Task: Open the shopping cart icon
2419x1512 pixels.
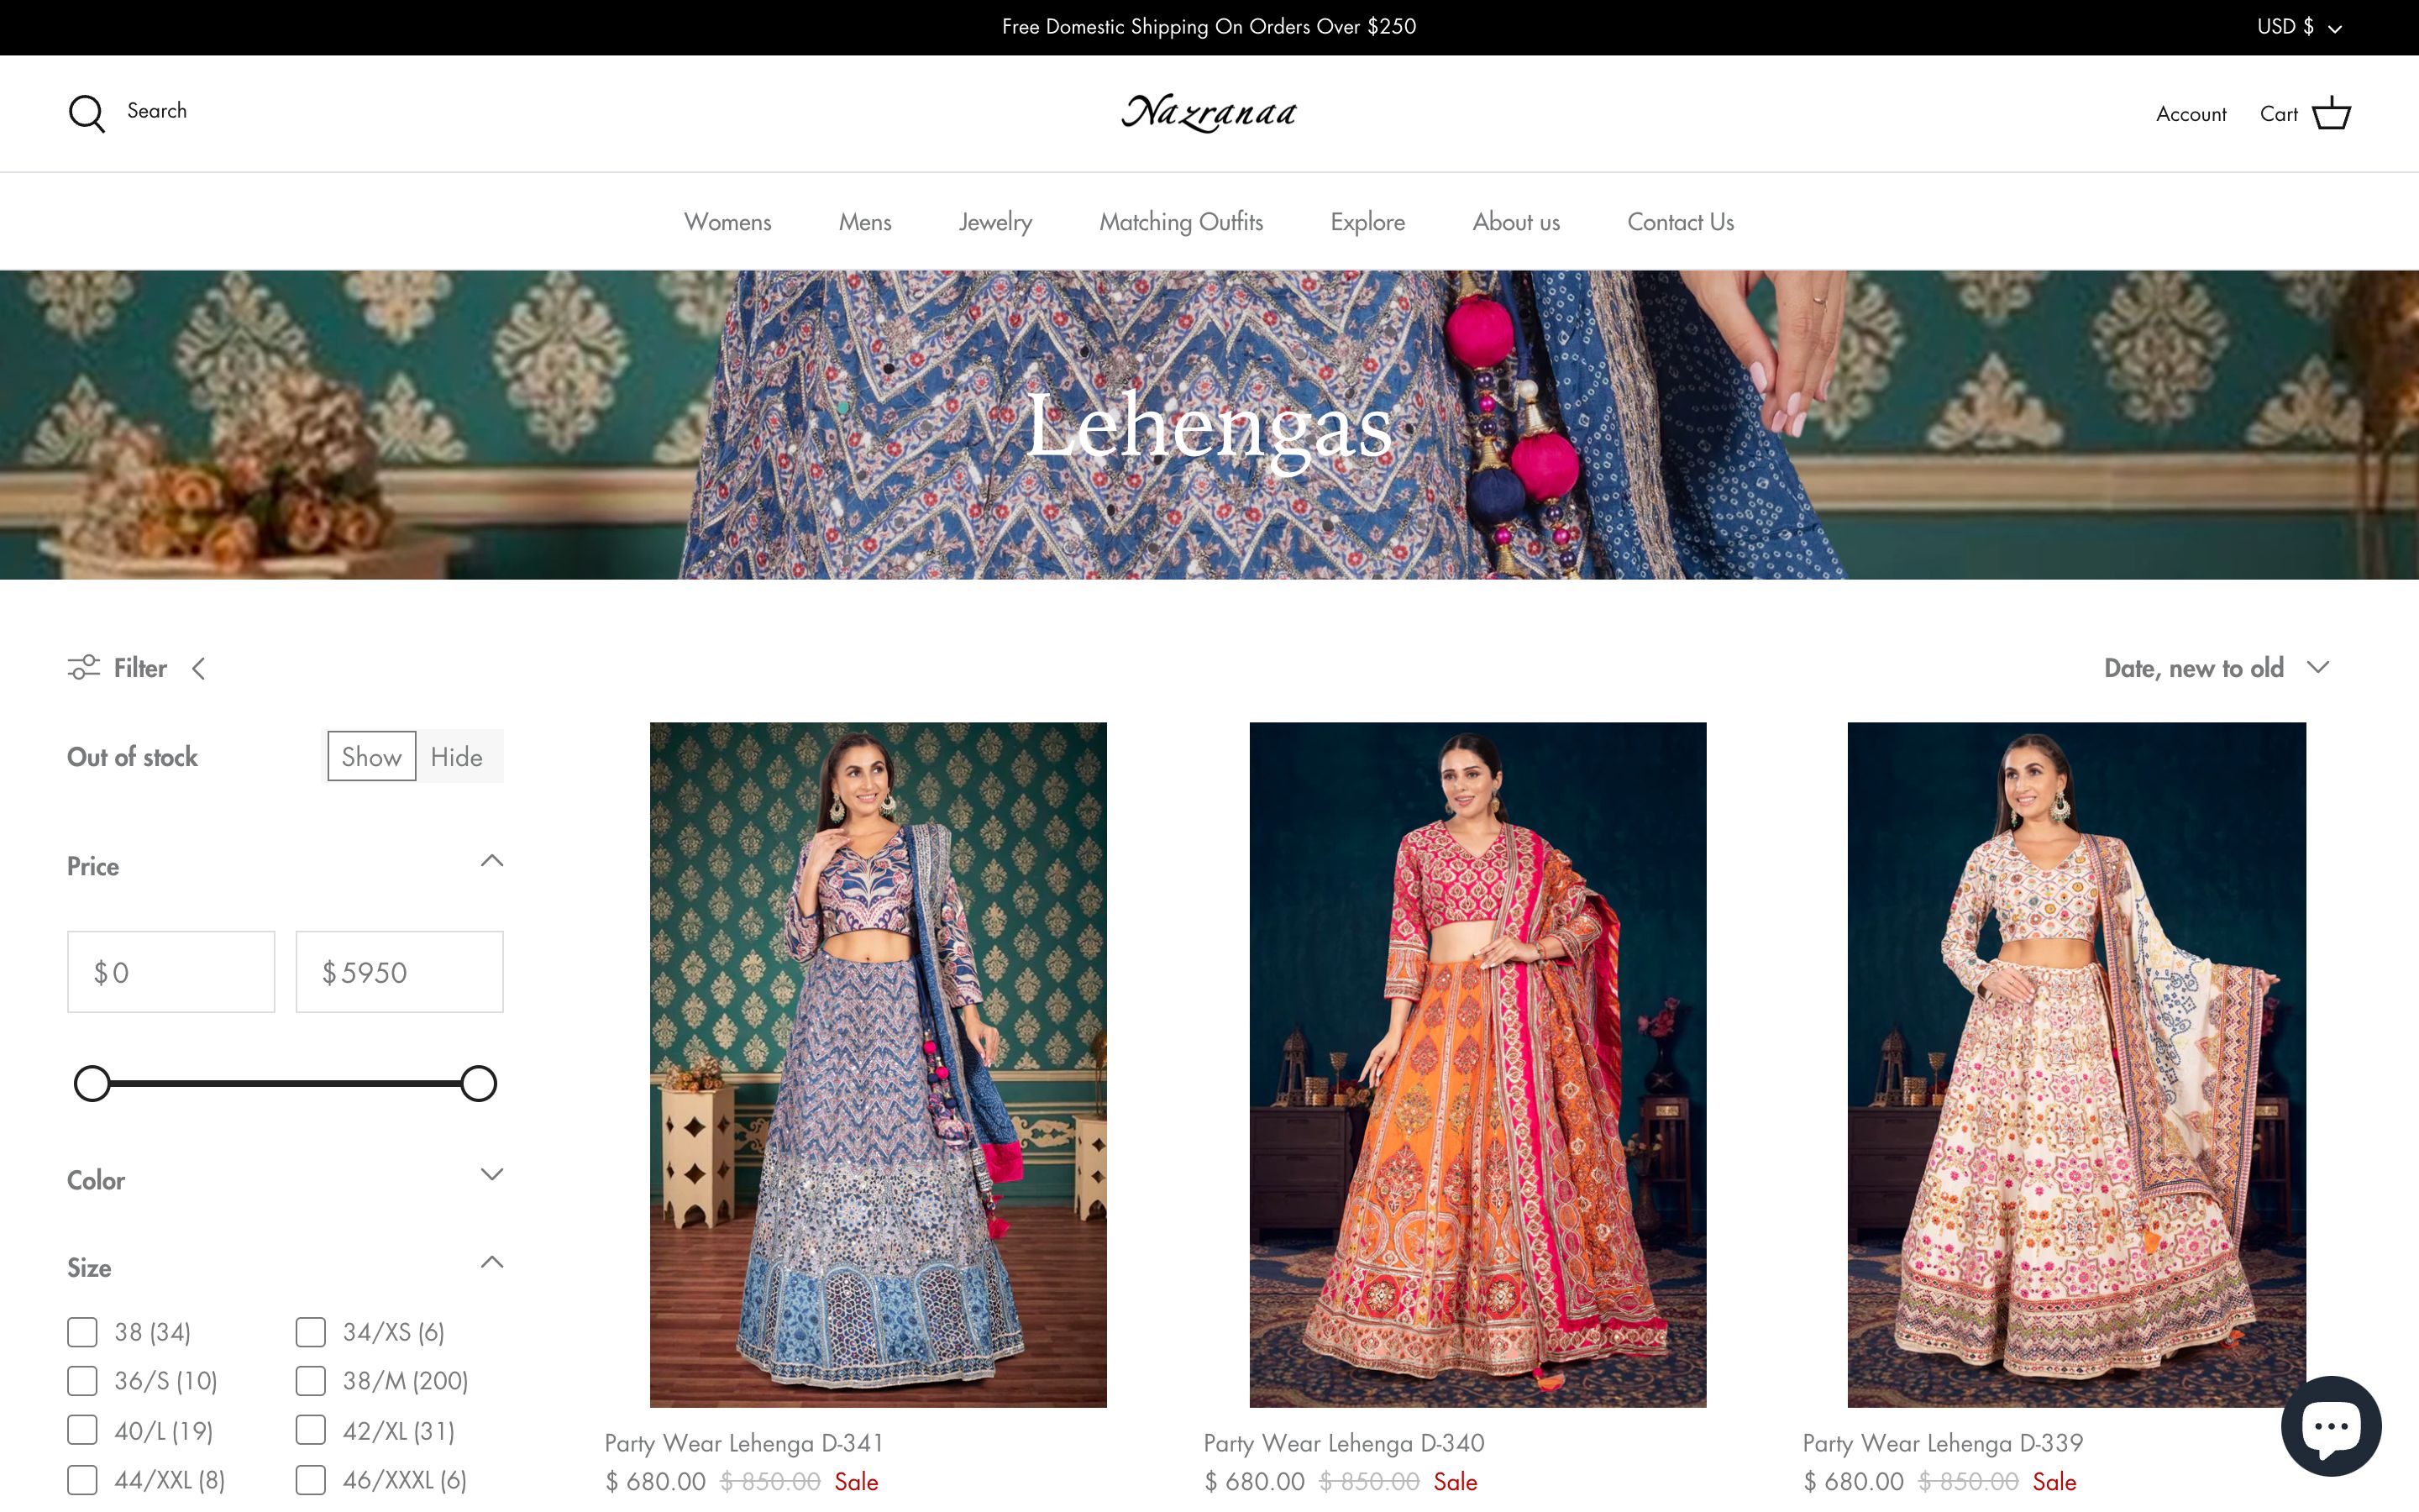Action: coord(2333,113)
